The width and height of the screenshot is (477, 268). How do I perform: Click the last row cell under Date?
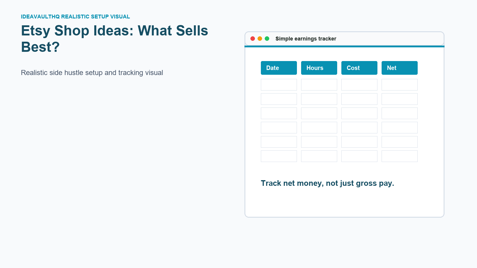coord(279,156)
